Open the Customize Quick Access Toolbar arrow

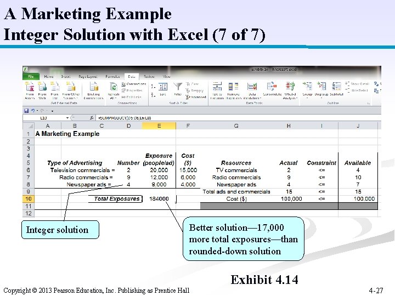click(x=53, y=111)
